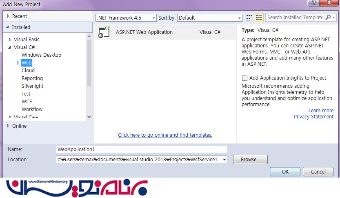Switch to medium icons list view

[x=259, y=18]
